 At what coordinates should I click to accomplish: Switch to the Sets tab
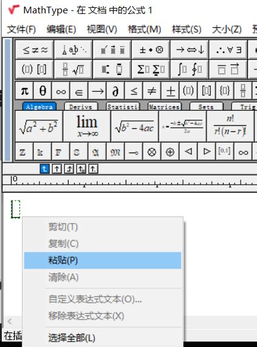pyautogui.click(x=206, y=107)
